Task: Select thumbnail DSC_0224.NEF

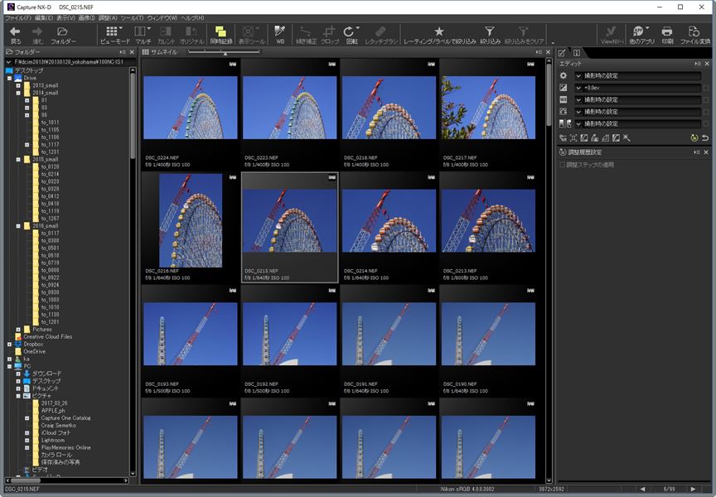Action: (x=191, y=114)
